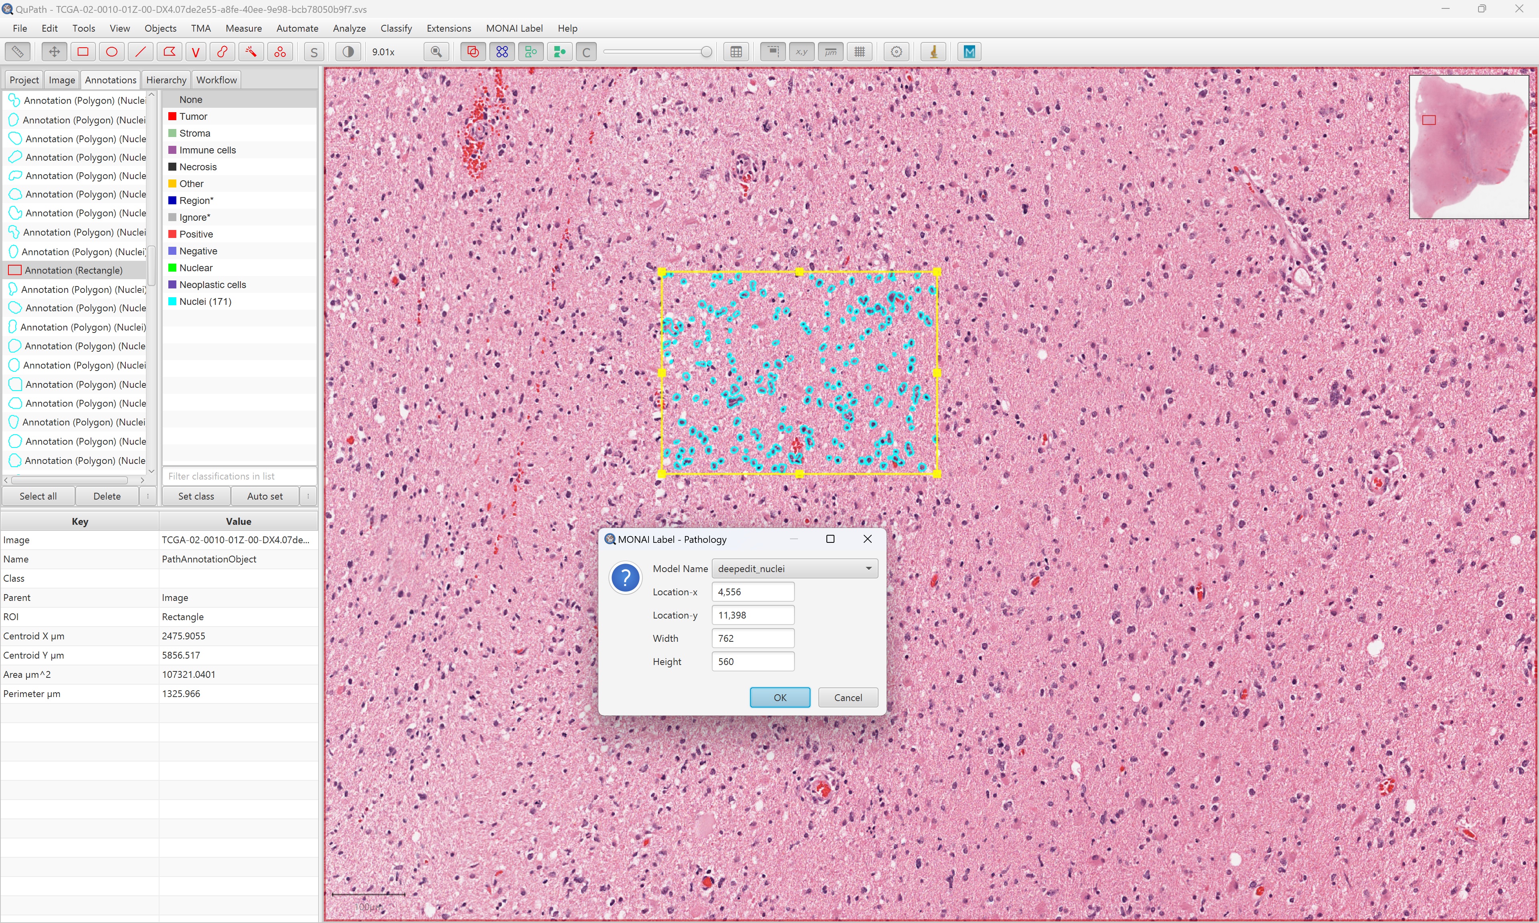Toggle show annotations button
The width and height of the screenshot is (1539, 923).
pyautogui.click(x=473, y=52)
